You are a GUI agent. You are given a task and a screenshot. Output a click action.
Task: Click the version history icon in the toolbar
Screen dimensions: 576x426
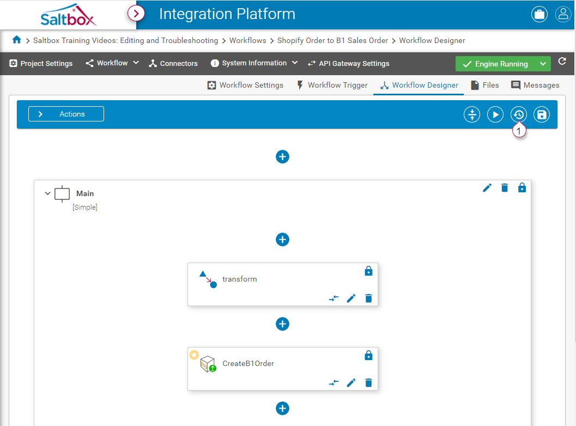[x=518, y=114]
